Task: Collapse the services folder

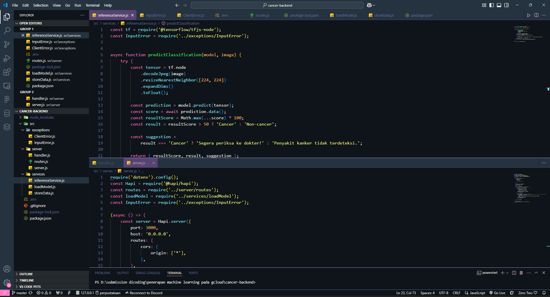Action: pos(52,174)
